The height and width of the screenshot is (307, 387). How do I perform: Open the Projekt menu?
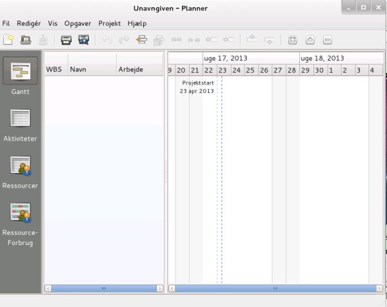point(110,23)
